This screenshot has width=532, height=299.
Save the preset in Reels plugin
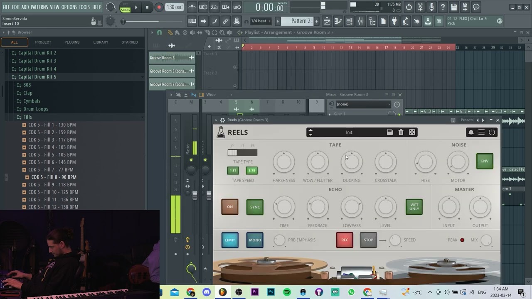390,132
